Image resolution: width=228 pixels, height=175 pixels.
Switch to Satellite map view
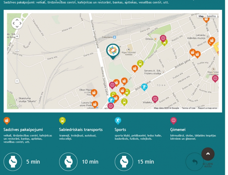click(211, 16)
